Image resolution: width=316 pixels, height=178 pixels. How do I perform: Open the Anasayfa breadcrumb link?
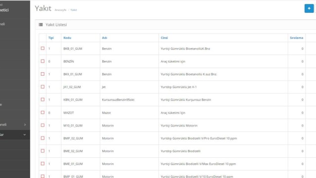pos(60,10)
